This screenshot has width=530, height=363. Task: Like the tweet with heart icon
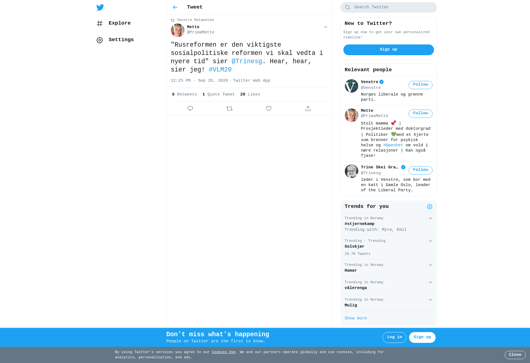pyautogui.click(x=269, y=108)
